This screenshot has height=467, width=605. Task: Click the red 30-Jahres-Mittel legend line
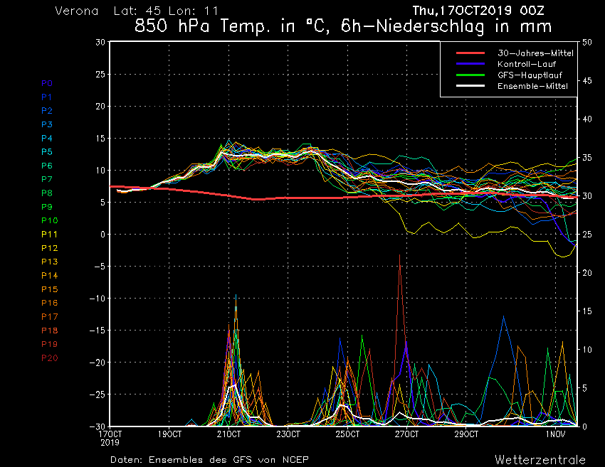470,53
